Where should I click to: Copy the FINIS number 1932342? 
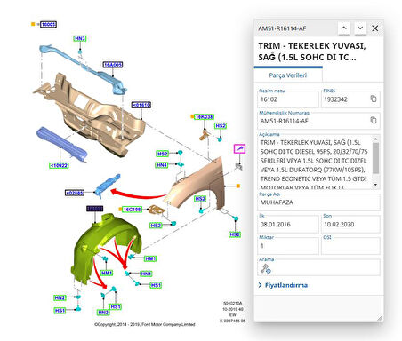click(374, 99)
